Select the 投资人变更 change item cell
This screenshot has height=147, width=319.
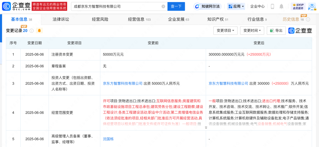tap(74, 83)
